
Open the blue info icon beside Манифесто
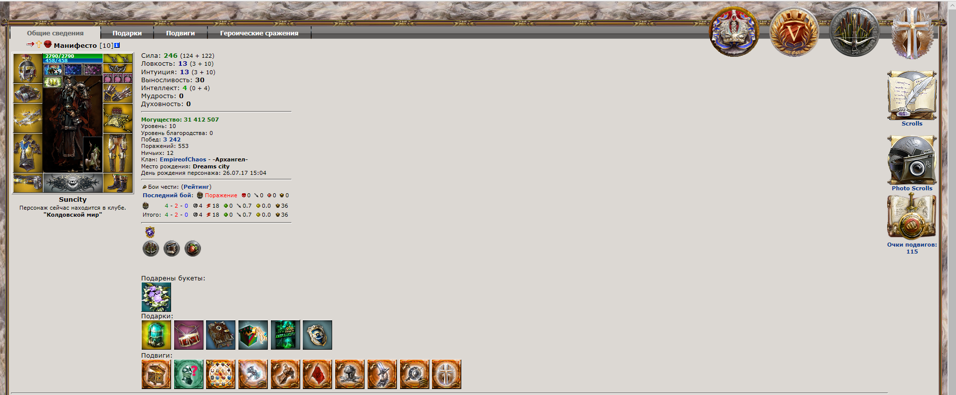pyautogui.click(x=117, y=45)
